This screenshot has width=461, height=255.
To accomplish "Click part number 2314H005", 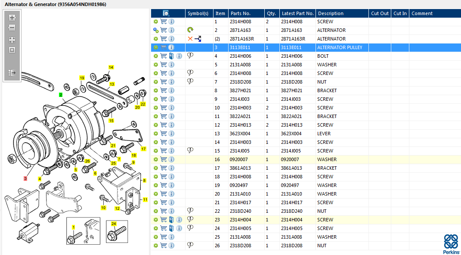I will 240,228.
